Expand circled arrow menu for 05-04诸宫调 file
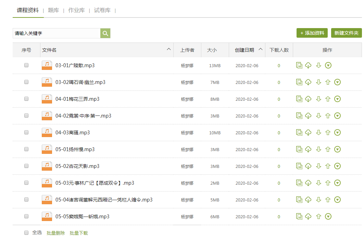This screenshot has height=245, width=364. [x=337, y=200]
